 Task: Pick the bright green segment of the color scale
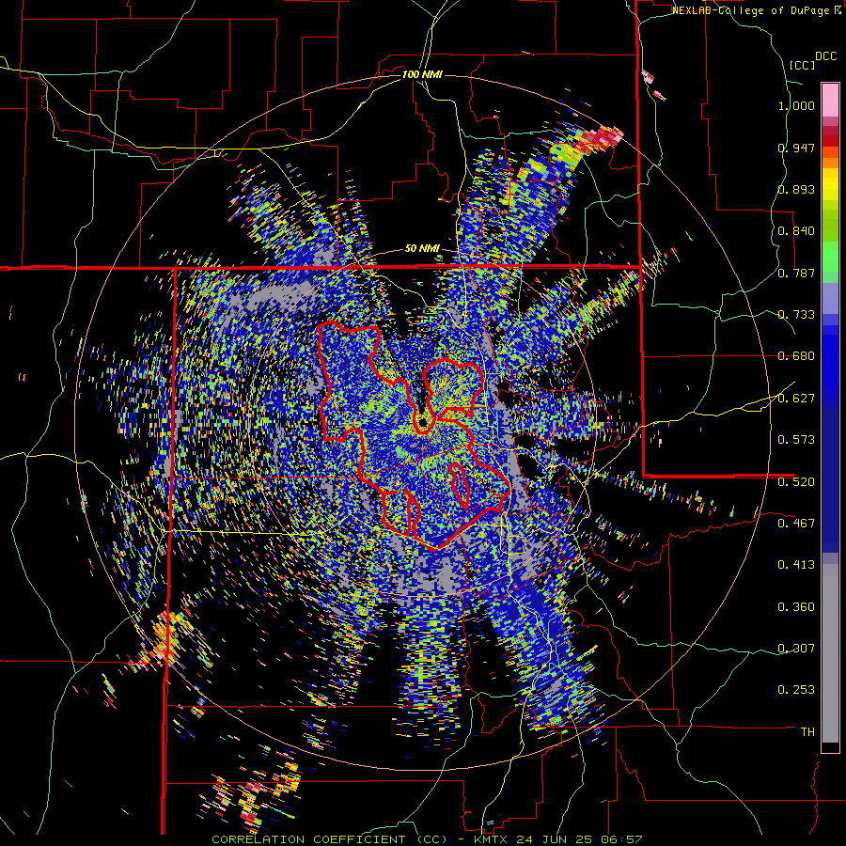click(830, 257)
